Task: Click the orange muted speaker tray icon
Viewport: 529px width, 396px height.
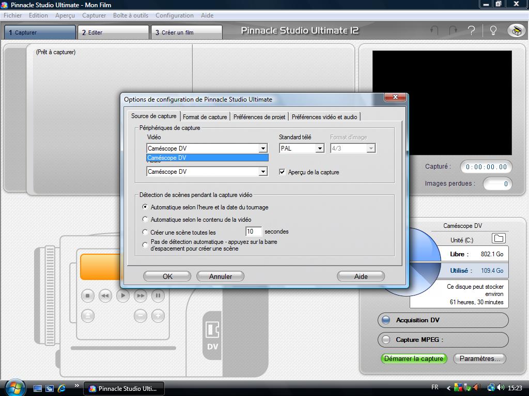Action: 476,388
